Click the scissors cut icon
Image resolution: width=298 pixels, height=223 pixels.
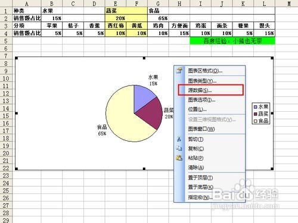click(179, 139)
